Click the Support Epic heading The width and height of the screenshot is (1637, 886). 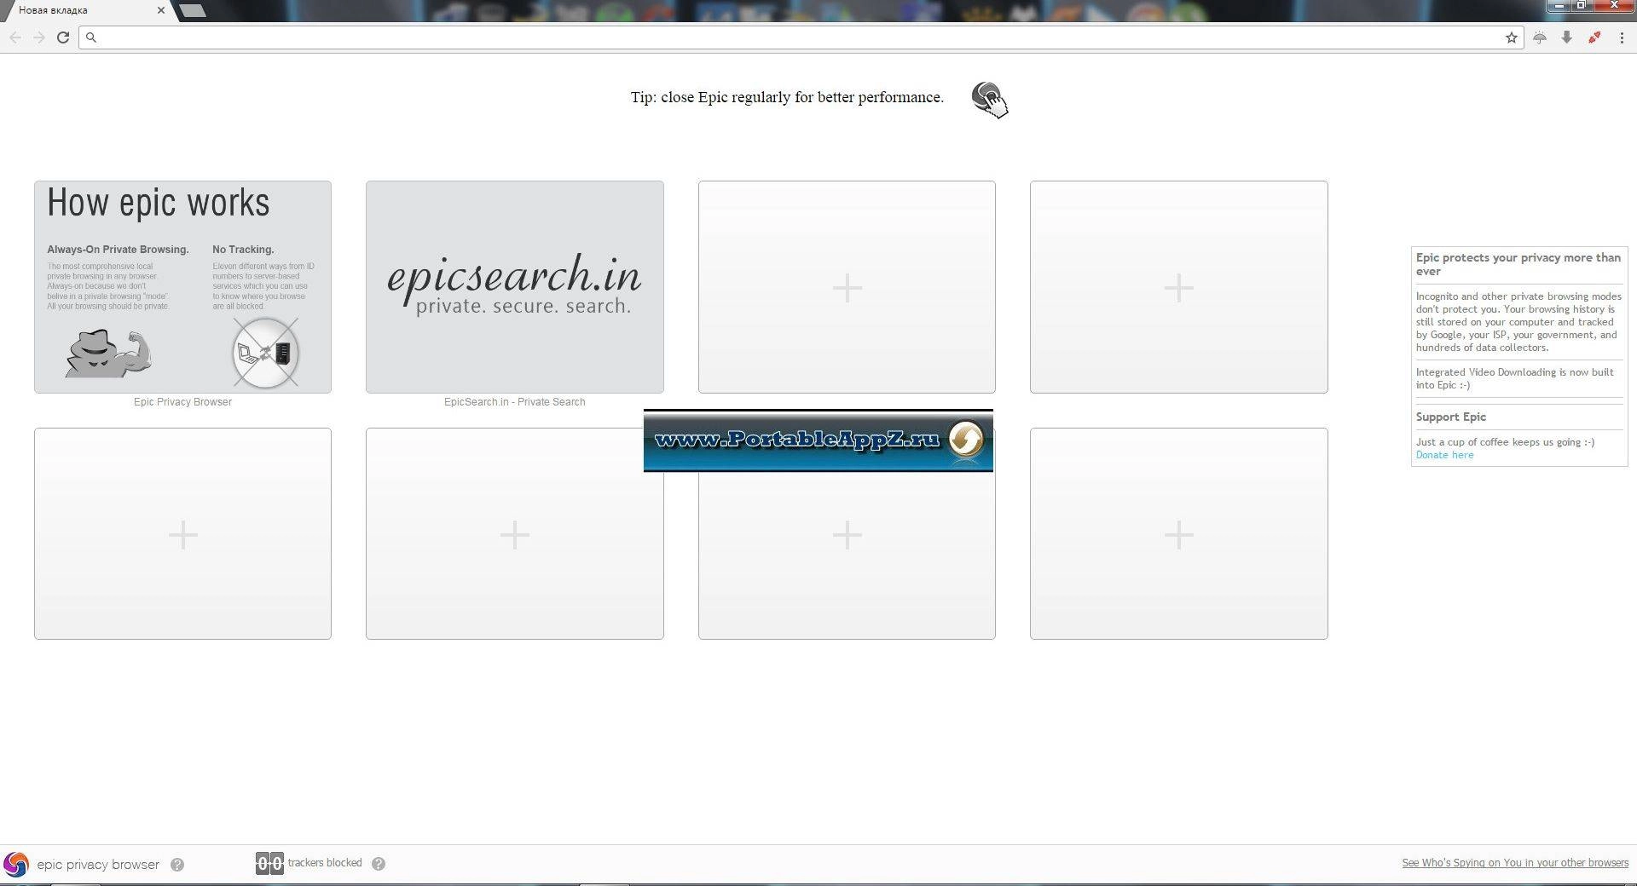(x=1451, y=417)
